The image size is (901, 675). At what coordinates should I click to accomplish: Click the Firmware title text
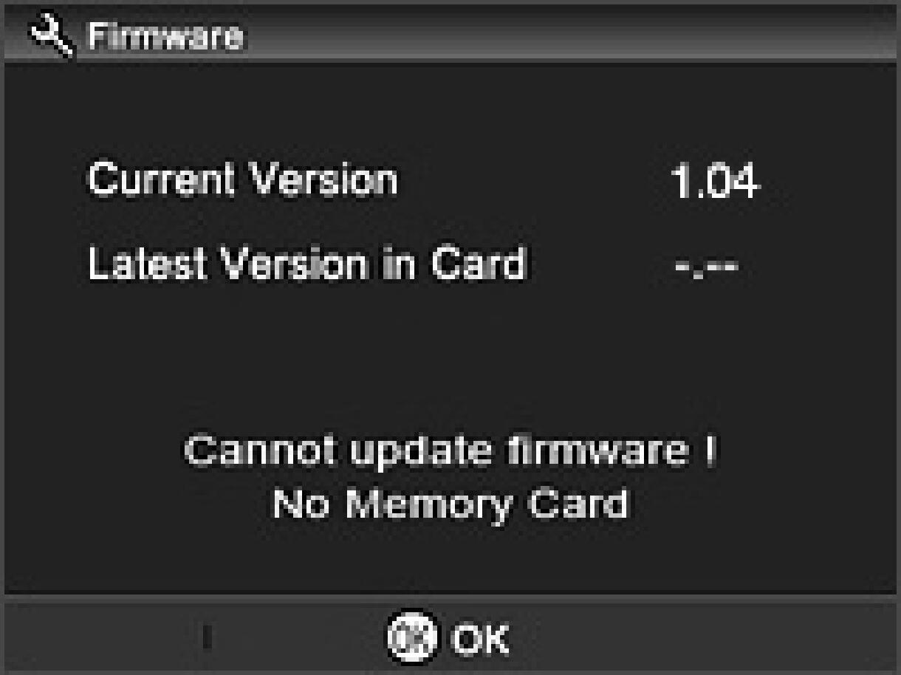(x=165, y=37)
